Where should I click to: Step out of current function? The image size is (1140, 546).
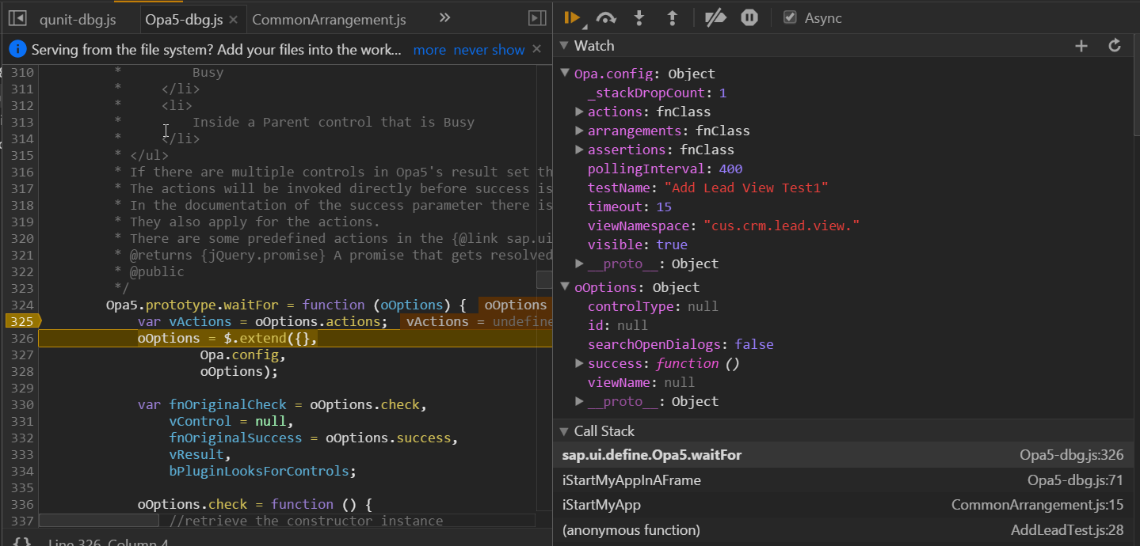coord(673,17)
